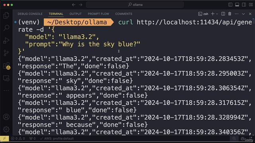
Task: Show errors and warnings count in status bar
Action: tap(18, 139)
